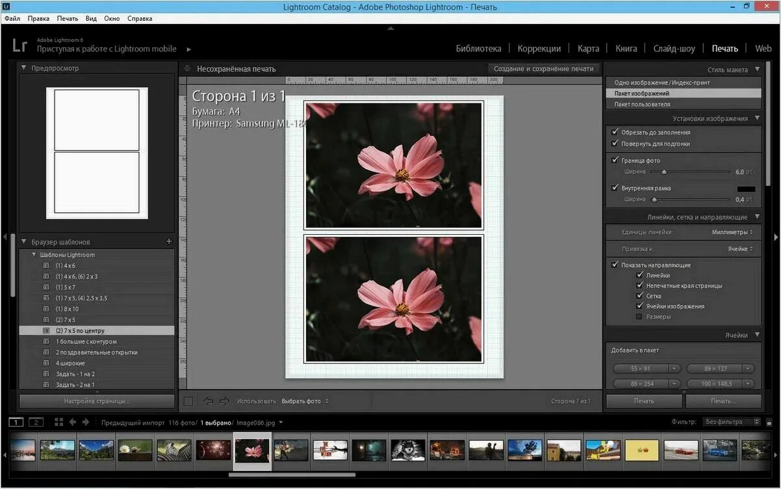Screen dimensions: 781x489
Task: Click the play arrow next to Lightroom mobile
Action: 189,49
